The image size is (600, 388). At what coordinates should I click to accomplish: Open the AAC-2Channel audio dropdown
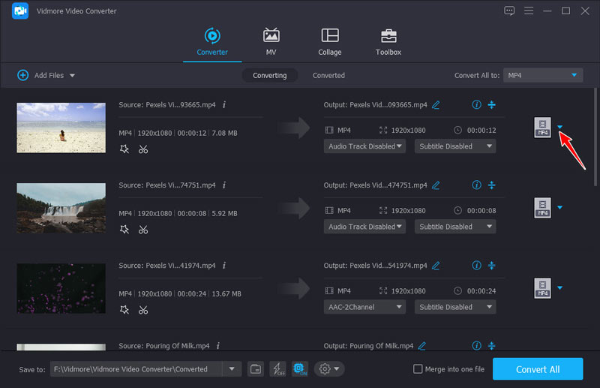365,307
